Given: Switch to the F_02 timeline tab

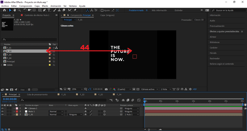Looking at the screenshot, I should tap(82, 94).
